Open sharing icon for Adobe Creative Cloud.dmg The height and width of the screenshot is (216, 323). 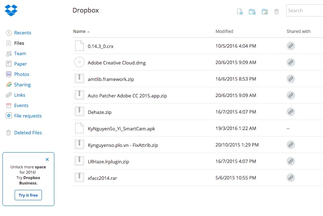(291, 62)
